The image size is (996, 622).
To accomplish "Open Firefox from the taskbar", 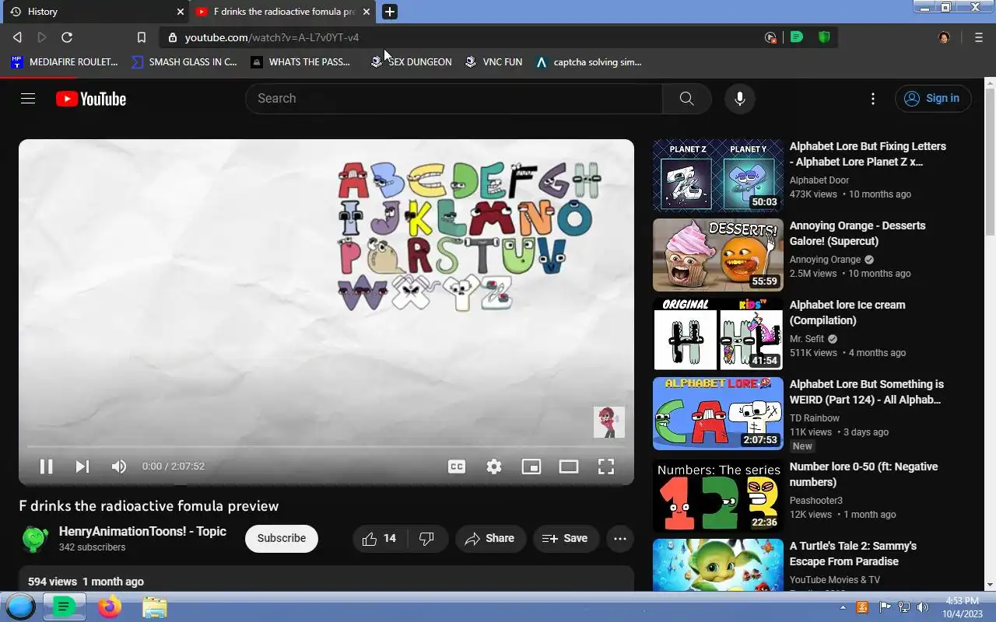I will [110, 606].
